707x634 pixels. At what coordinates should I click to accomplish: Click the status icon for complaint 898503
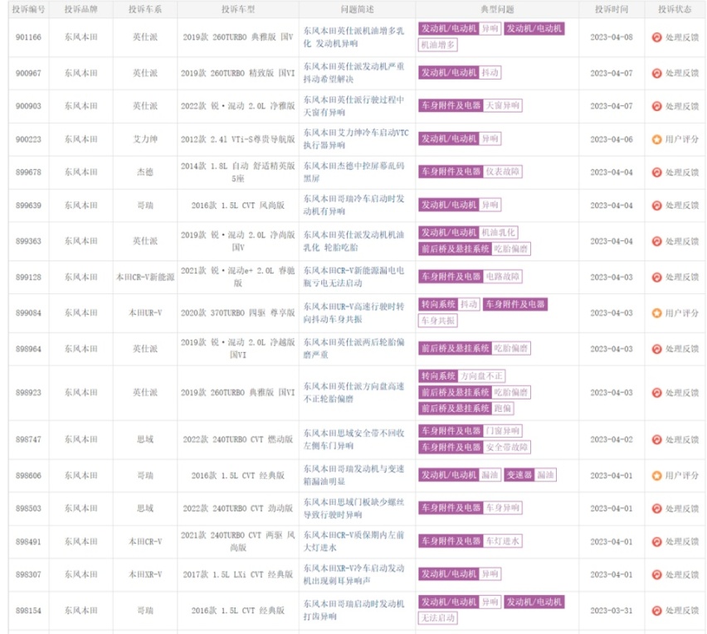(x=656, y=509)
